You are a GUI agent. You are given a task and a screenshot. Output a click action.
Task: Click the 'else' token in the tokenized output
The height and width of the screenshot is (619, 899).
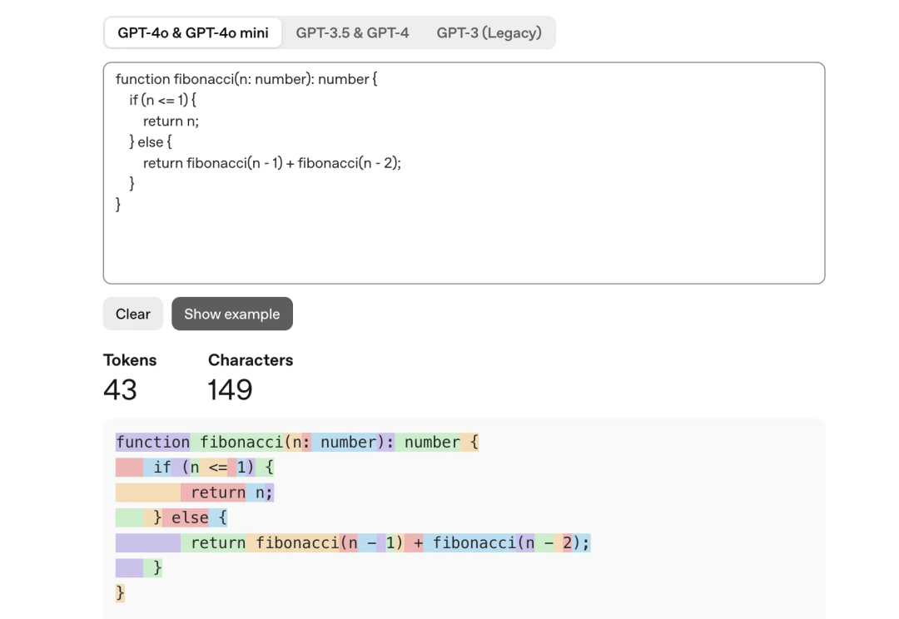185,517
